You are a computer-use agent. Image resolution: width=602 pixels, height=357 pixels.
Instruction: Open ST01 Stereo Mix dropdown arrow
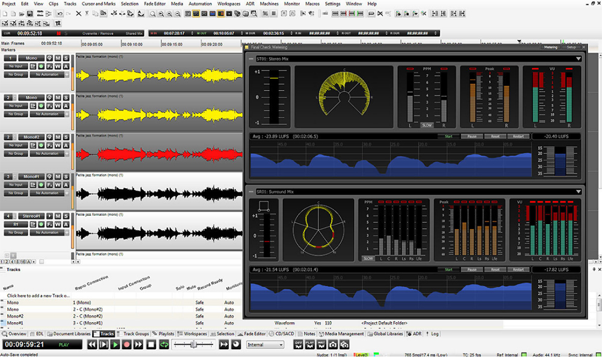578,59
